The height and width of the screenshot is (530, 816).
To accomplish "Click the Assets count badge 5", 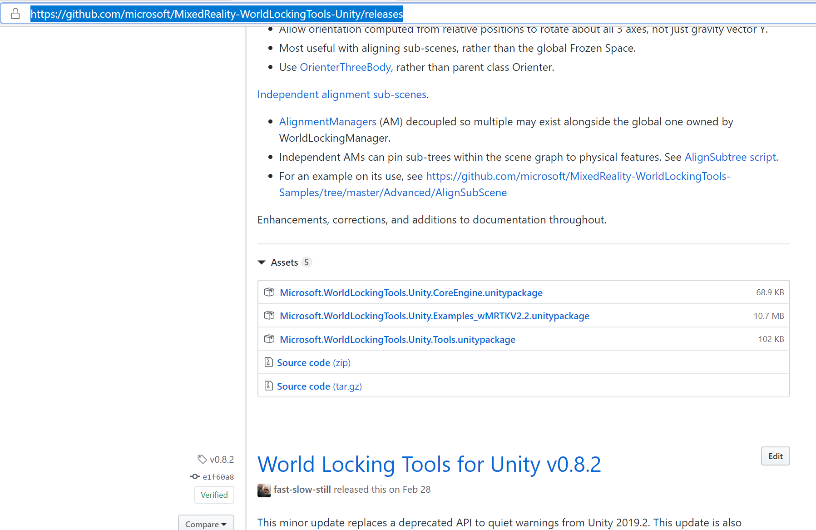I will pos(307,263).
